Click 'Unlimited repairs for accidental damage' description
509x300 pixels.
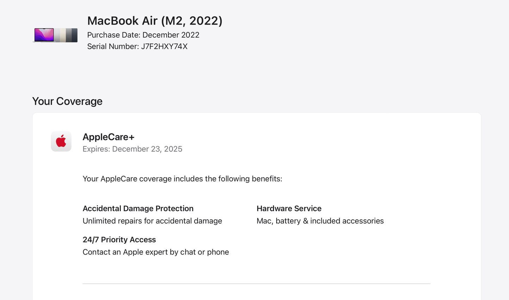(152, 221)
